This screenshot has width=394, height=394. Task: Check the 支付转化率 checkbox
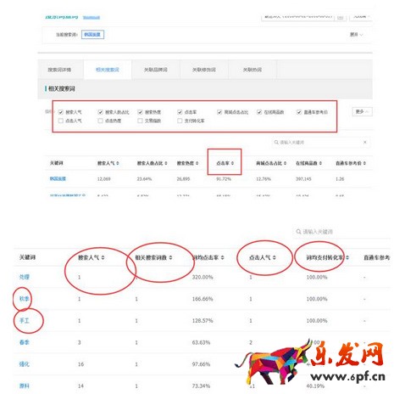tap(180, 121)
